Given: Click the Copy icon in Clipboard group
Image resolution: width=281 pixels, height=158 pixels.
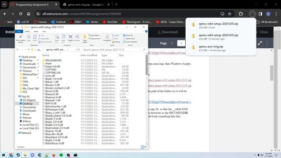Looking at the screenshot, I should point(29,38).
